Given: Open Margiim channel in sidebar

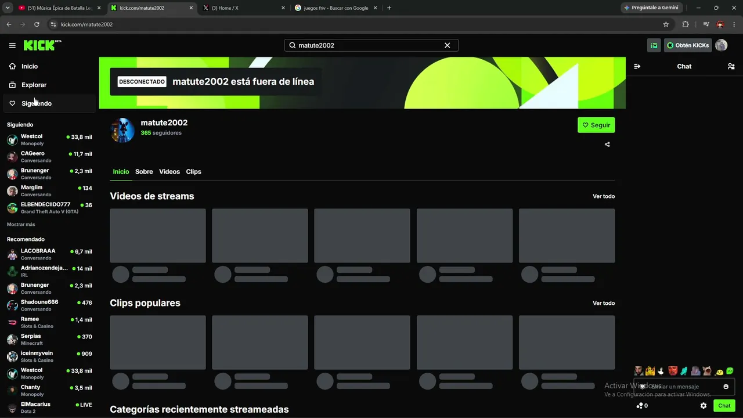Looking at the screenshot, I should tap(49, 191).
